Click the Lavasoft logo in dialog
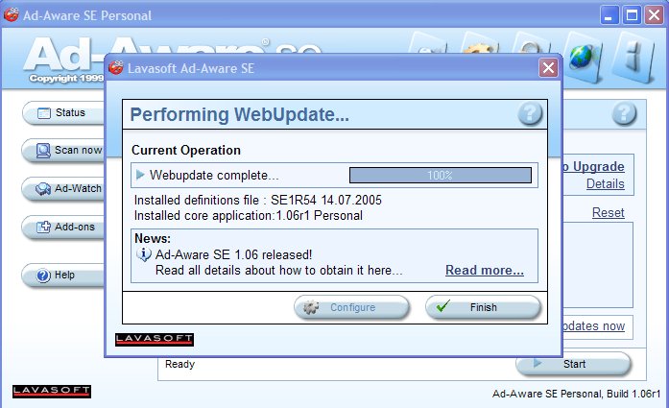 click(x=155, y=339)
